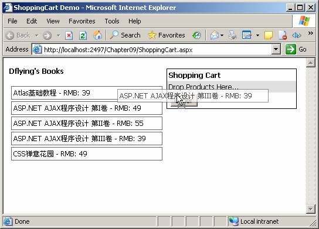
Task: Open Forward history dropdown arrow
Action: tap(59, 35)
